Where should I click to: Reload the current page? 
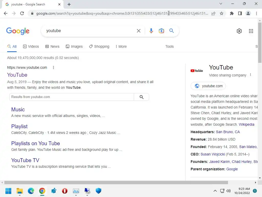22,13
